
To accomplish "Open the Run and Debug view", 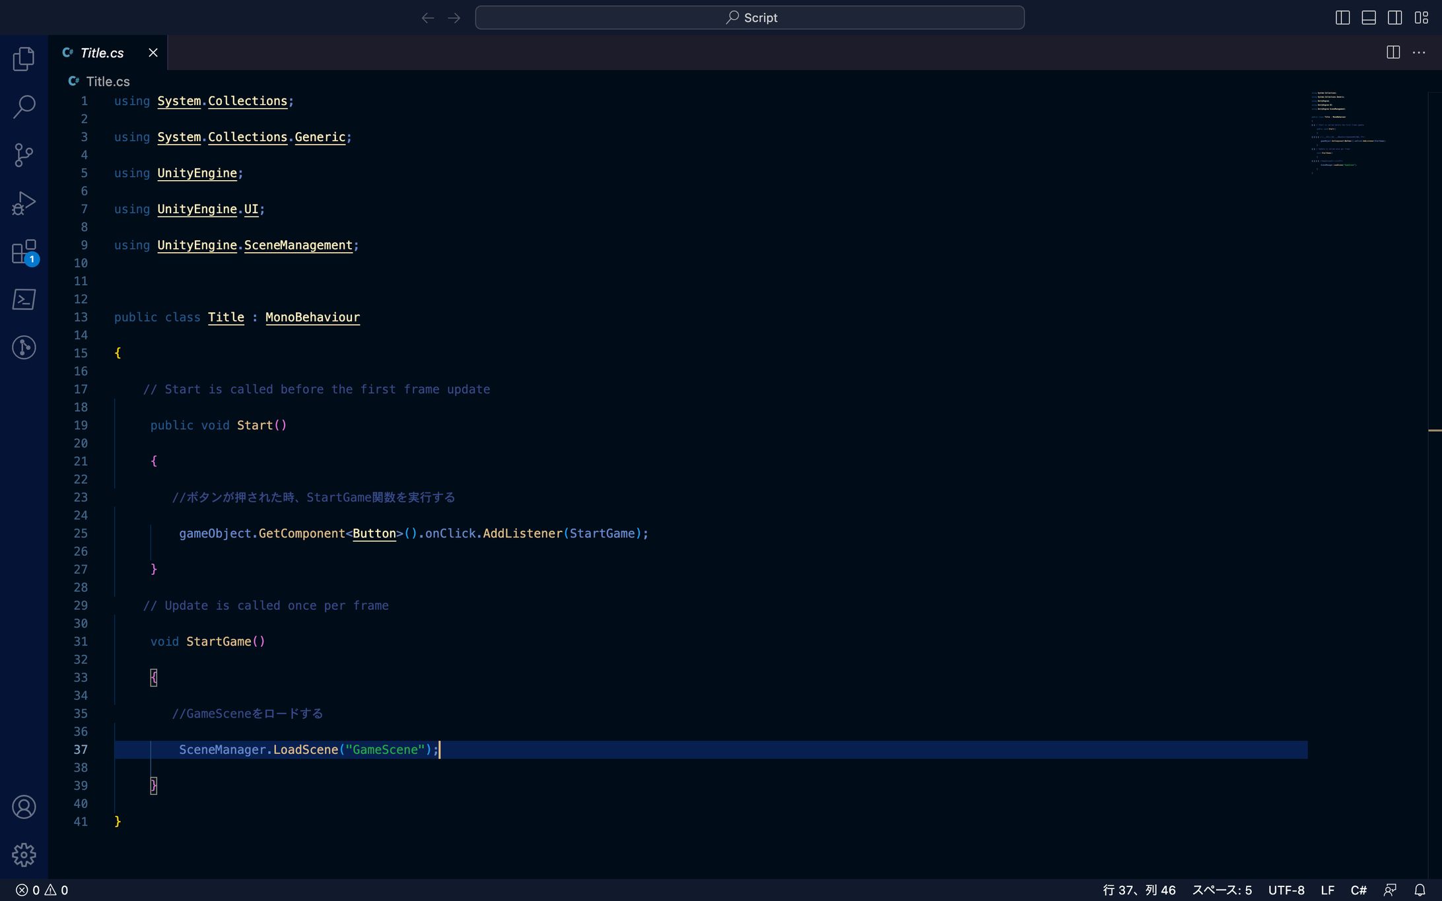I will tap(24, 203).
